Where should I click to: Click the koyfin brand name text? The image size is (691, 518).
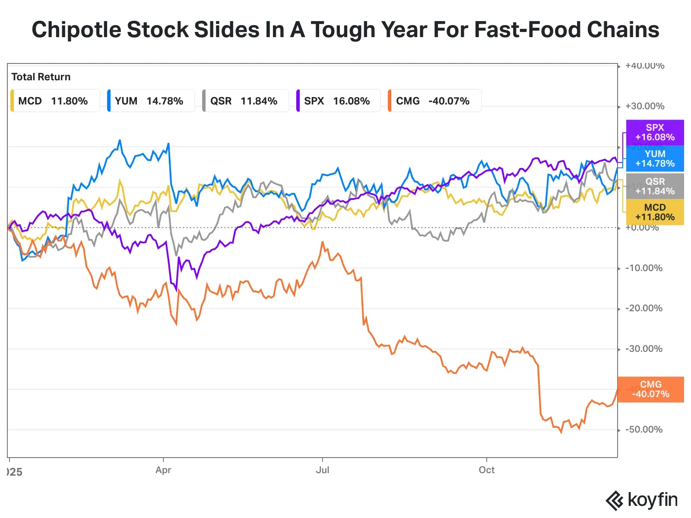click(653, 500)
